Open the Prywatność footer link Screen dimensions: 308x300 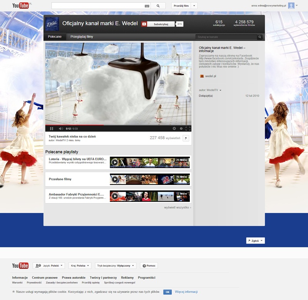click(34, 283)
